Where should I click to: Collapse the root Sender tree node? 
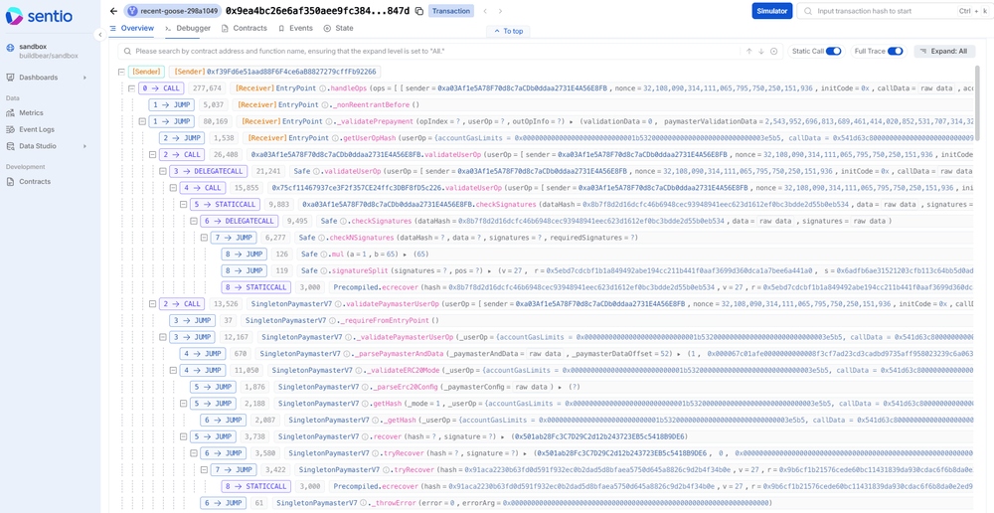point(121,72)
